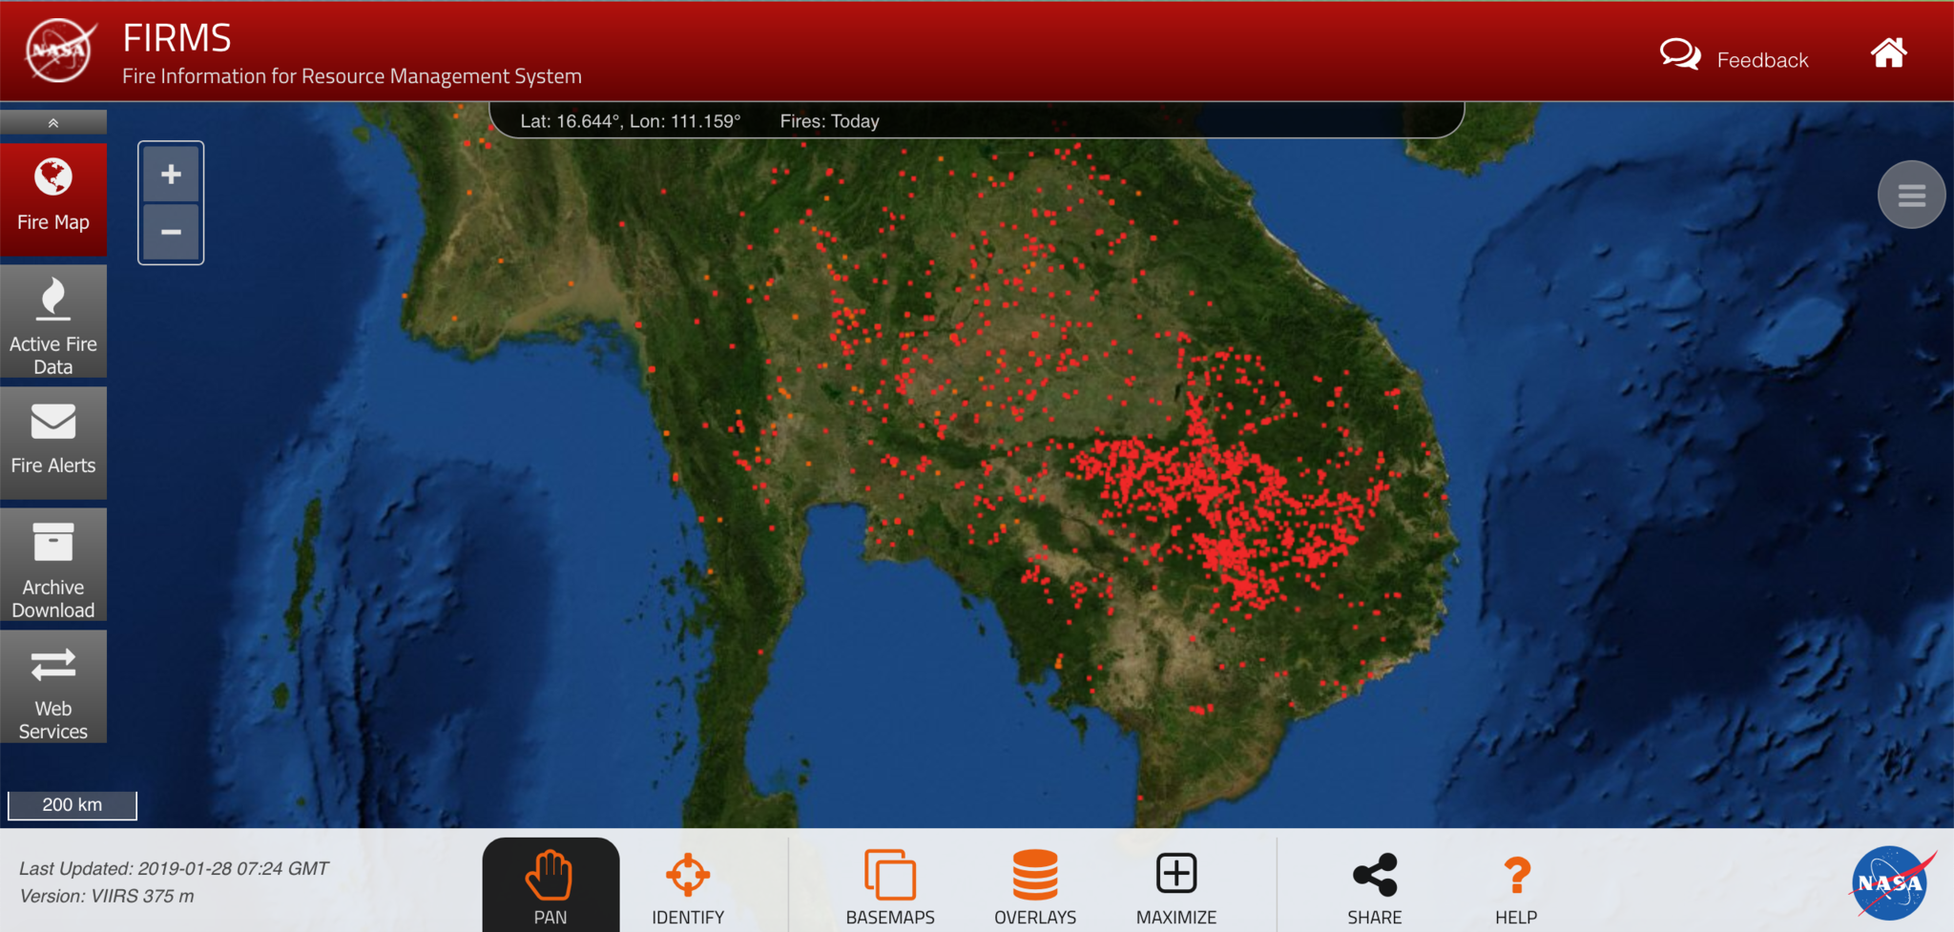Screen dimensions: 1954x932
Task: Click the FIRMS title text
Action: point(177,38)
